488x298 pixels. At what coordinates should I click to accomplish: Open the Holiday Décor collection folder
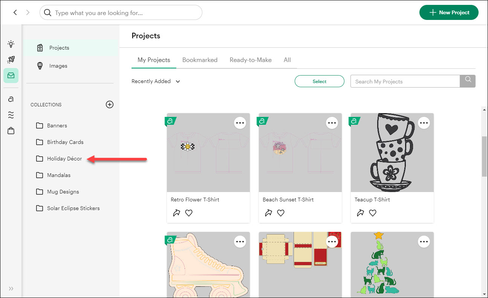coord(64,159)
